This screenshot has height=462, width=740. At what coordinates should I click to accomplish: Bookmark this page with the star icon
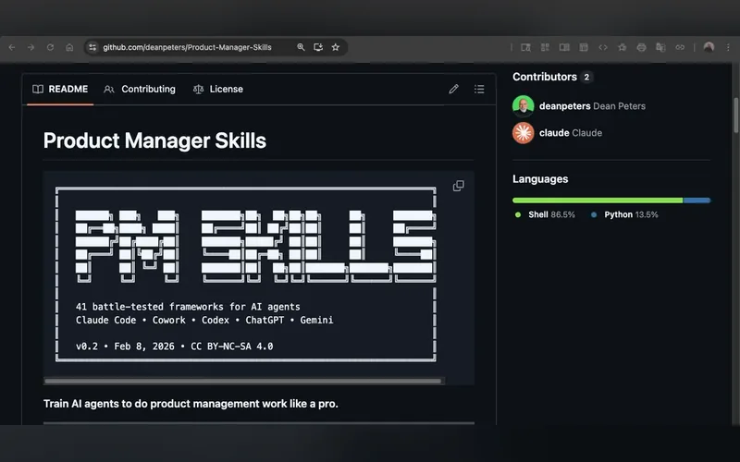[336, 47]
